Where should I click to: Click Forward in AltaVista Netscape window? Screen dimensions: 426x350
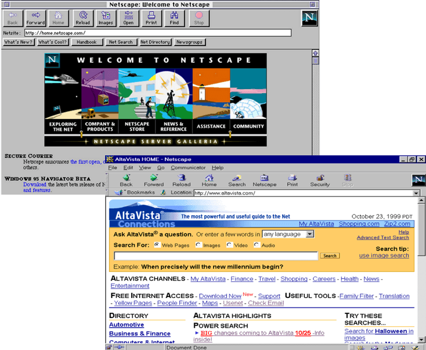tap(154, 181)
